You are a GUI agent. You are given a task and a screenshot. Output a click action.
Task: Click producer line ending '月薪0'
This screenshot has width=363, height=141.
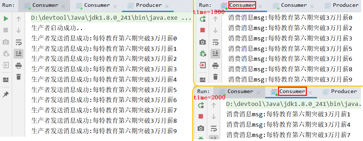click(104, 39)
